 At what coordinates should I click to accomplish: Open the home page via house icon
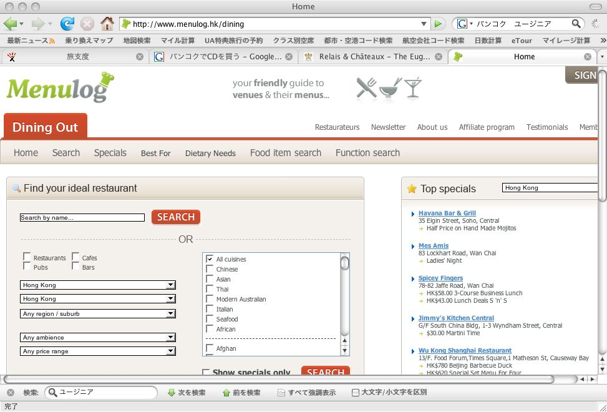(107, 24)
